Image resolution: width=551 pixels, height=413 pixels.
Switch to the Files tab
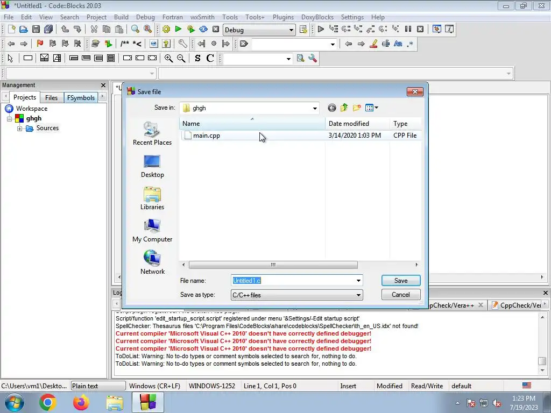[x=51, y=98]
